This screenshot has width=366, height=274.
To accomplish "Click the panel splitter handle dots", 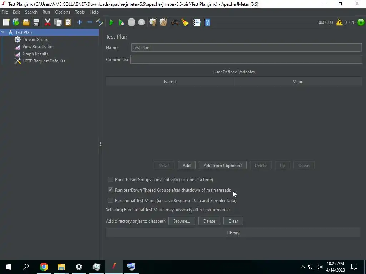I will tap(100, 144).
